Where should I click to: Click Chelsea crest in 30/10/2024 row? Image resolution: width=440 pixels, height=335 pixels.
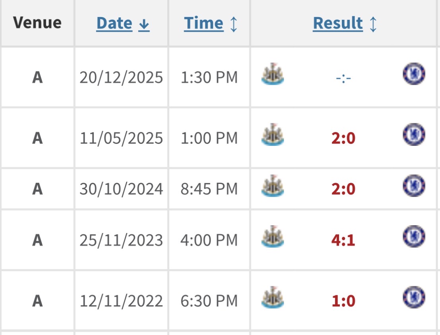[x=414, y=186]
